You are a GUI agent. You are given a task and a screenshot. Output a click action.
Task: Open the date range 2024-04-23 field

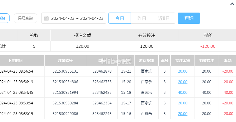click(74, 18)
